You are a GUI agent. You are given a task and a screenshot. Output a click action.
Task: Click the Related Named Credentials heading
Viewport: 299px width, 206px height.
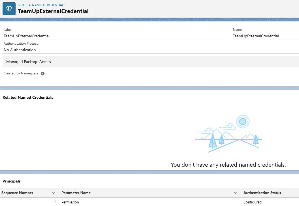[28, 97]
